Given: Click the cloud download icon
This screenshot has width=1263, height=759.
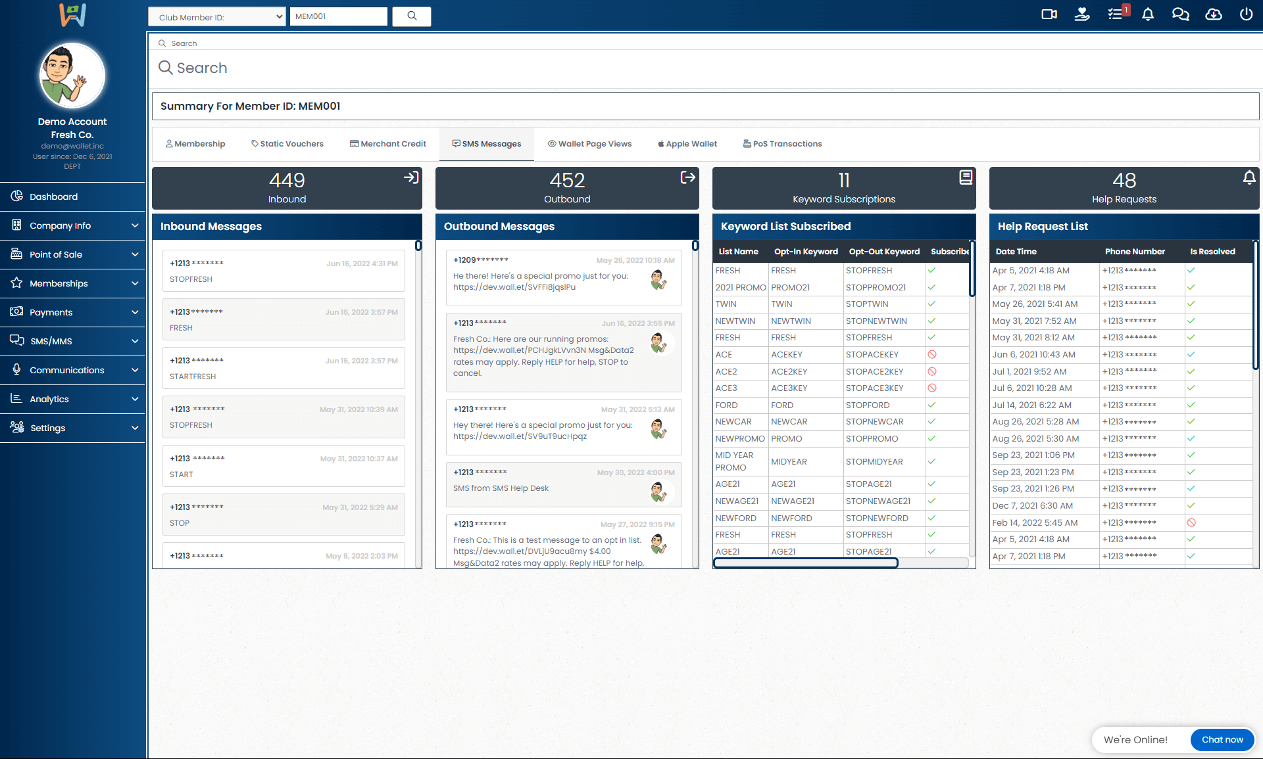Looking at the screenshot, I should pos(1214,14).
